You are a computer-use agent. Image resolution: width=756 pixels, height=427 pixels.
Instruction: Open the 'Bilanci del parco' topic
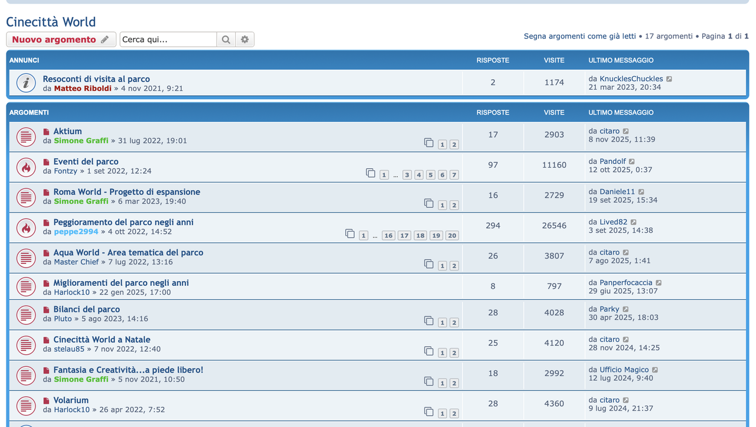point(87,309)
